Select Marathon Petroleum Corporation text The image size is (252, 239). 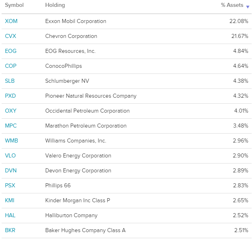pyautogui.click(x=86, y=126)
